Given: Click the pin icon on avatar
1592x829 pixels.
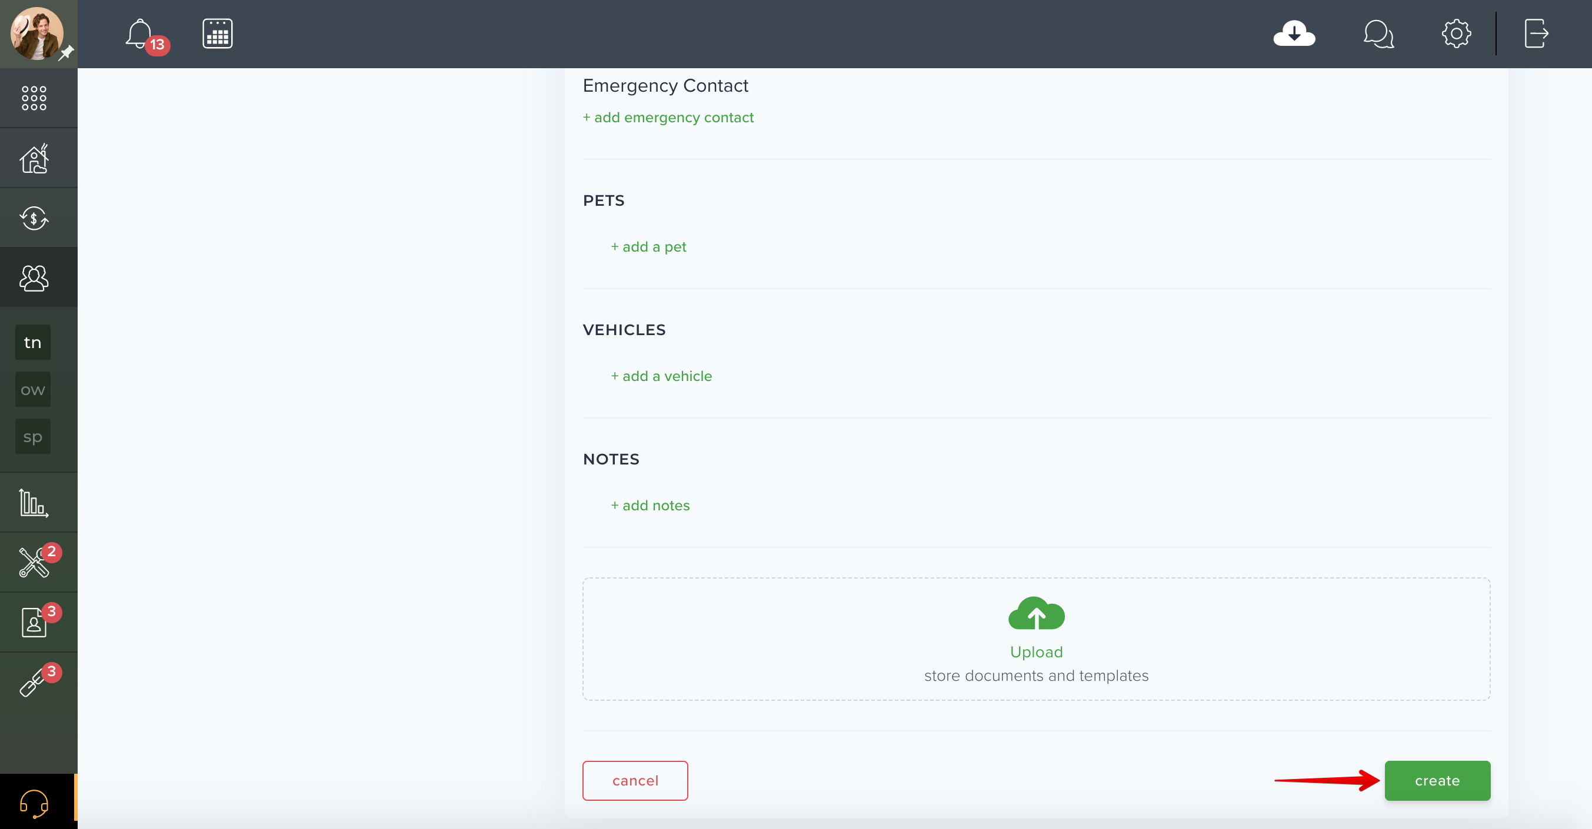Looking at the screenshot, I should pyautogui.click(x=66, y=53).
